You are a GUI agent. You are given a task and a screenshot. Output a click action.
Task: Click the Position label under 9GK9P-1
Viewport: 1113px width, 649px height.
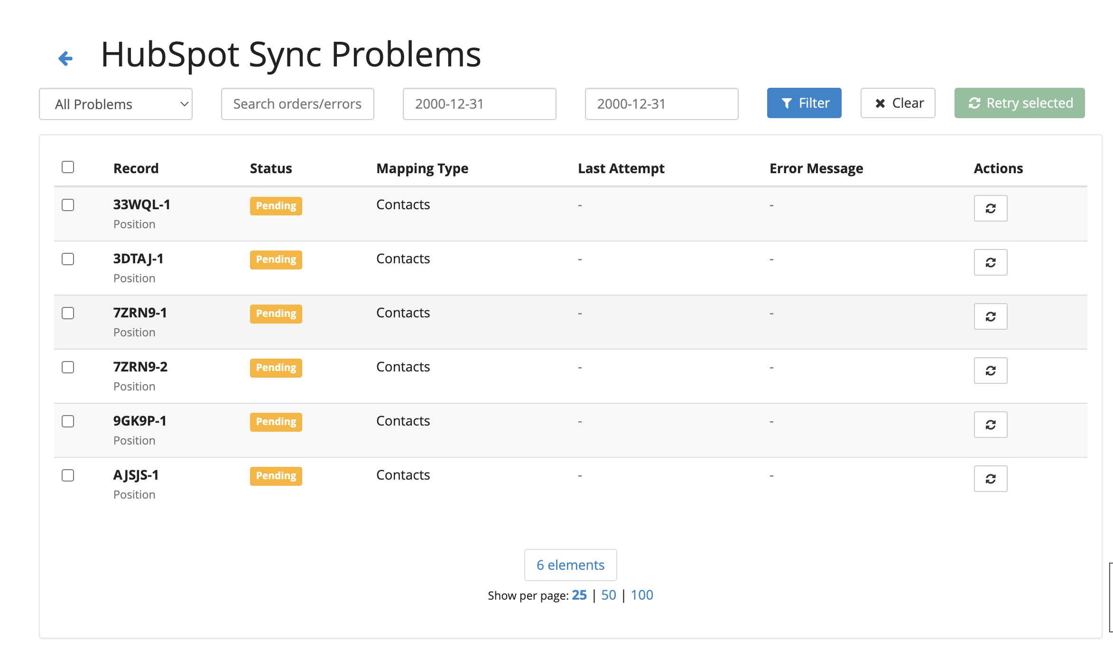click(134, 440)
